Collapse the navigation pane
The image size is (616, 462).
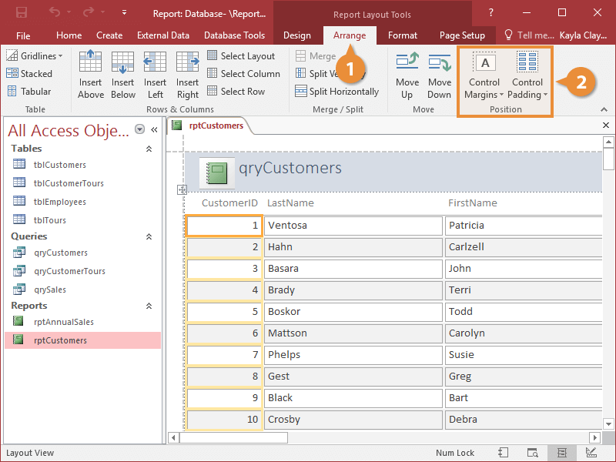pyautogui.click(x=154, y=129)
